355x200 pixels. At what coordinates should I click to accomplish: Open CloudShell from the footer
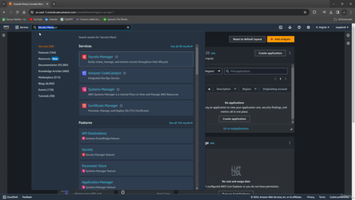point(10,197)
